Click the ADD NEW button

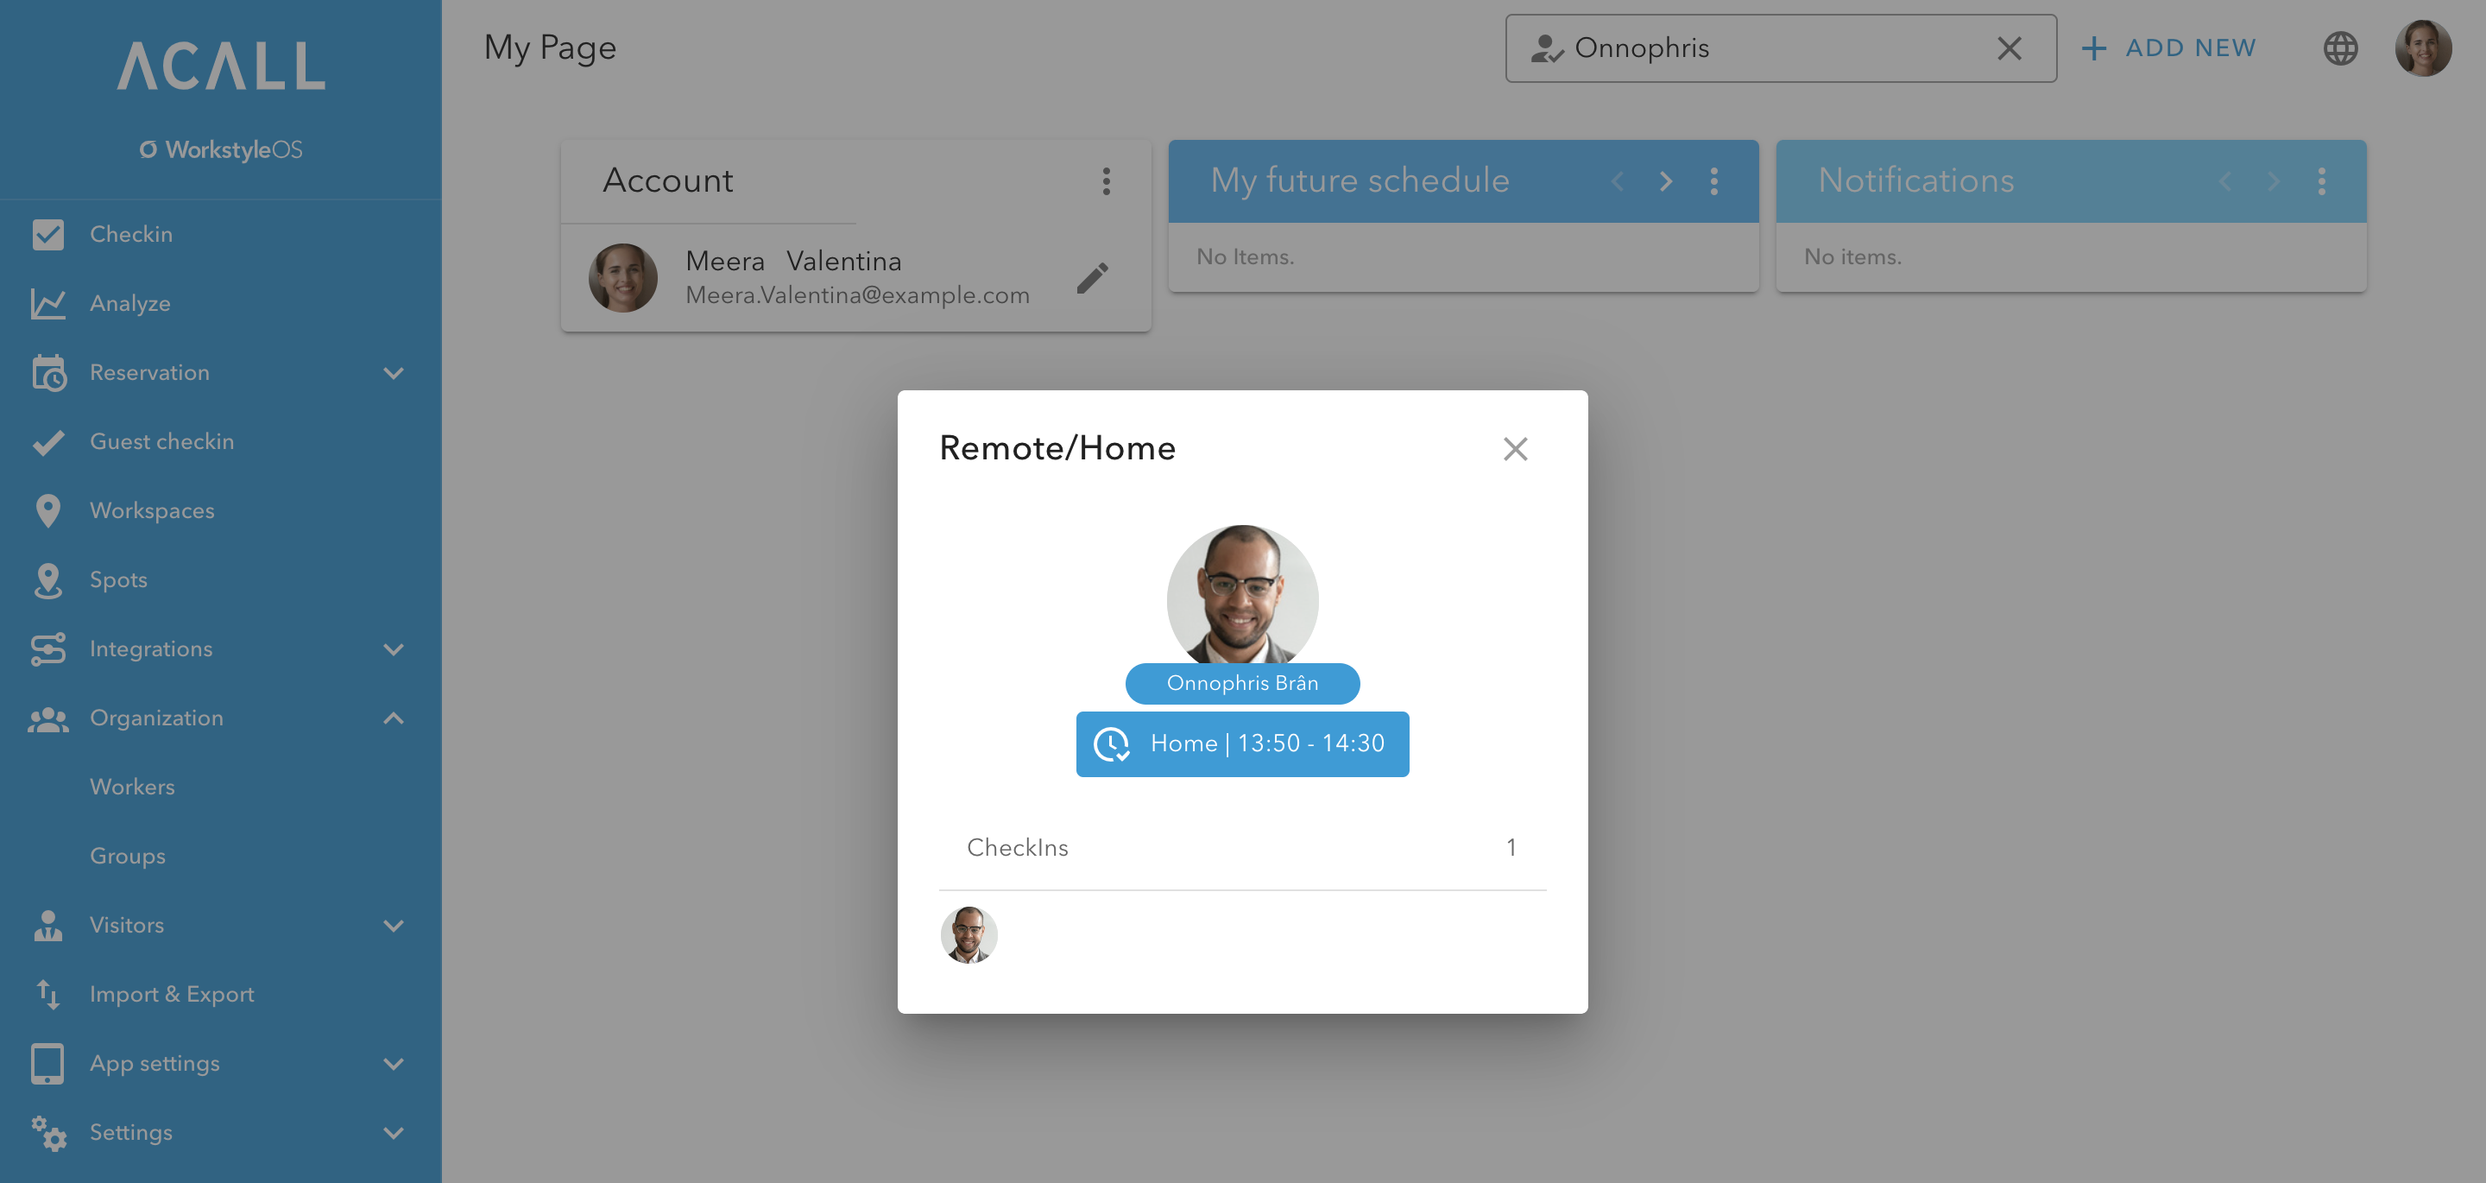tap(2168, 48)
